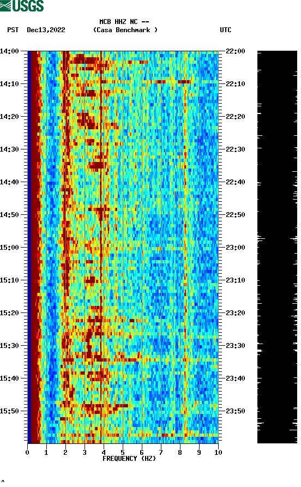This screenshot has width=301, height=487.
Task: Click the 15:50 PST time label
Action: tap(9, 411)
